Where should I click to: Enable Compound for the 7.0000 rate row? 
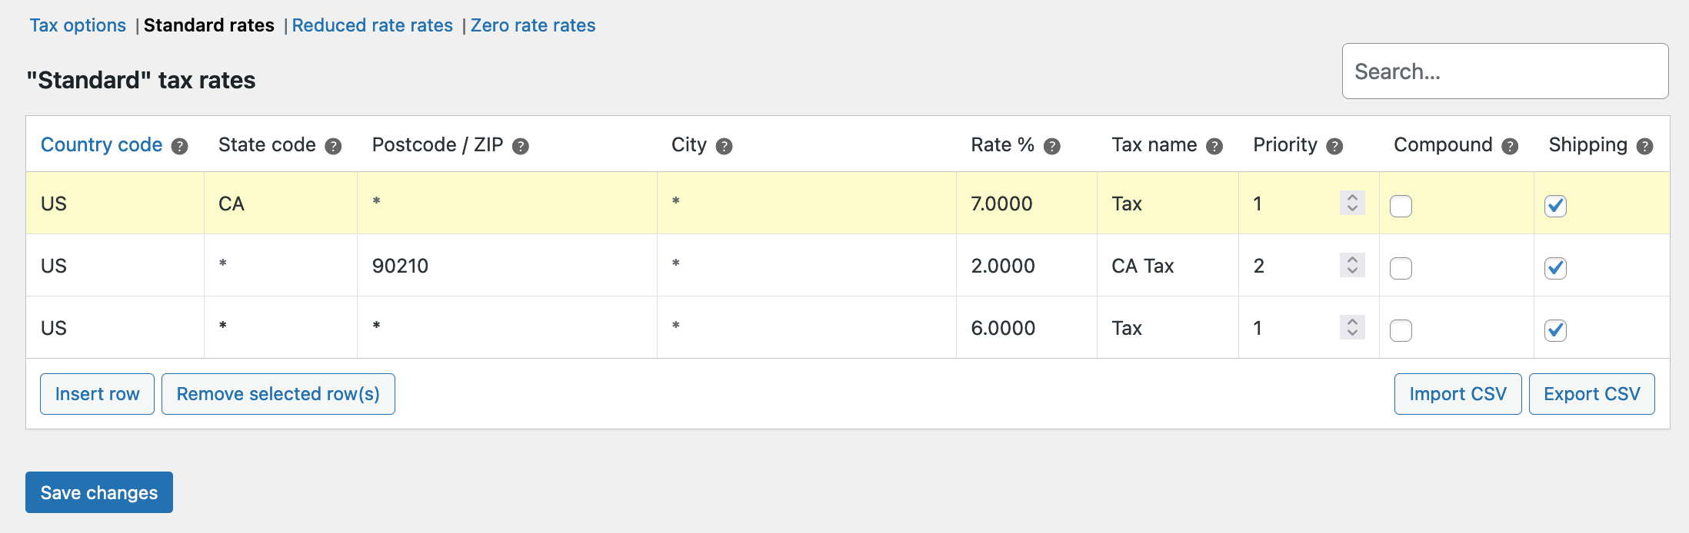tap(1401, 206)
